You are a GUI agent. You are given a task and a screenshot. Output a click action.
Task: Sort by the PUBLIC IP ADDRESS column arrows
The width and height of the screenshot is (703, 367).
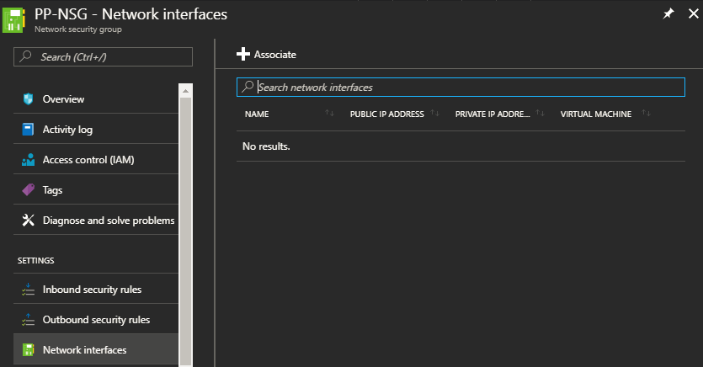(x=435, y=114)
